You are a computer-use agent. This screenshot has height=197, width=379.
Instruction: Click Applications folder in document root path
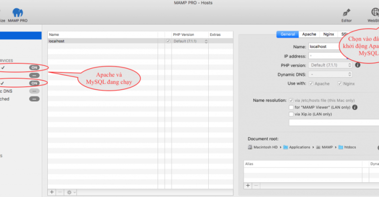coord(297,147)
